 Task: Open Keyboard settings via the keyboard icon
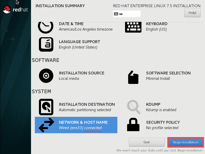click(x=133, y=27)
